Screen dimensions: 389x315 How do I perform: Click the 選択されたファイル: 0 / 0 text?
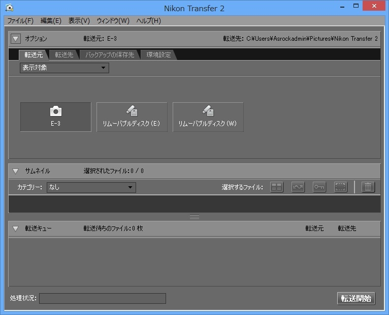coord(113,171)
